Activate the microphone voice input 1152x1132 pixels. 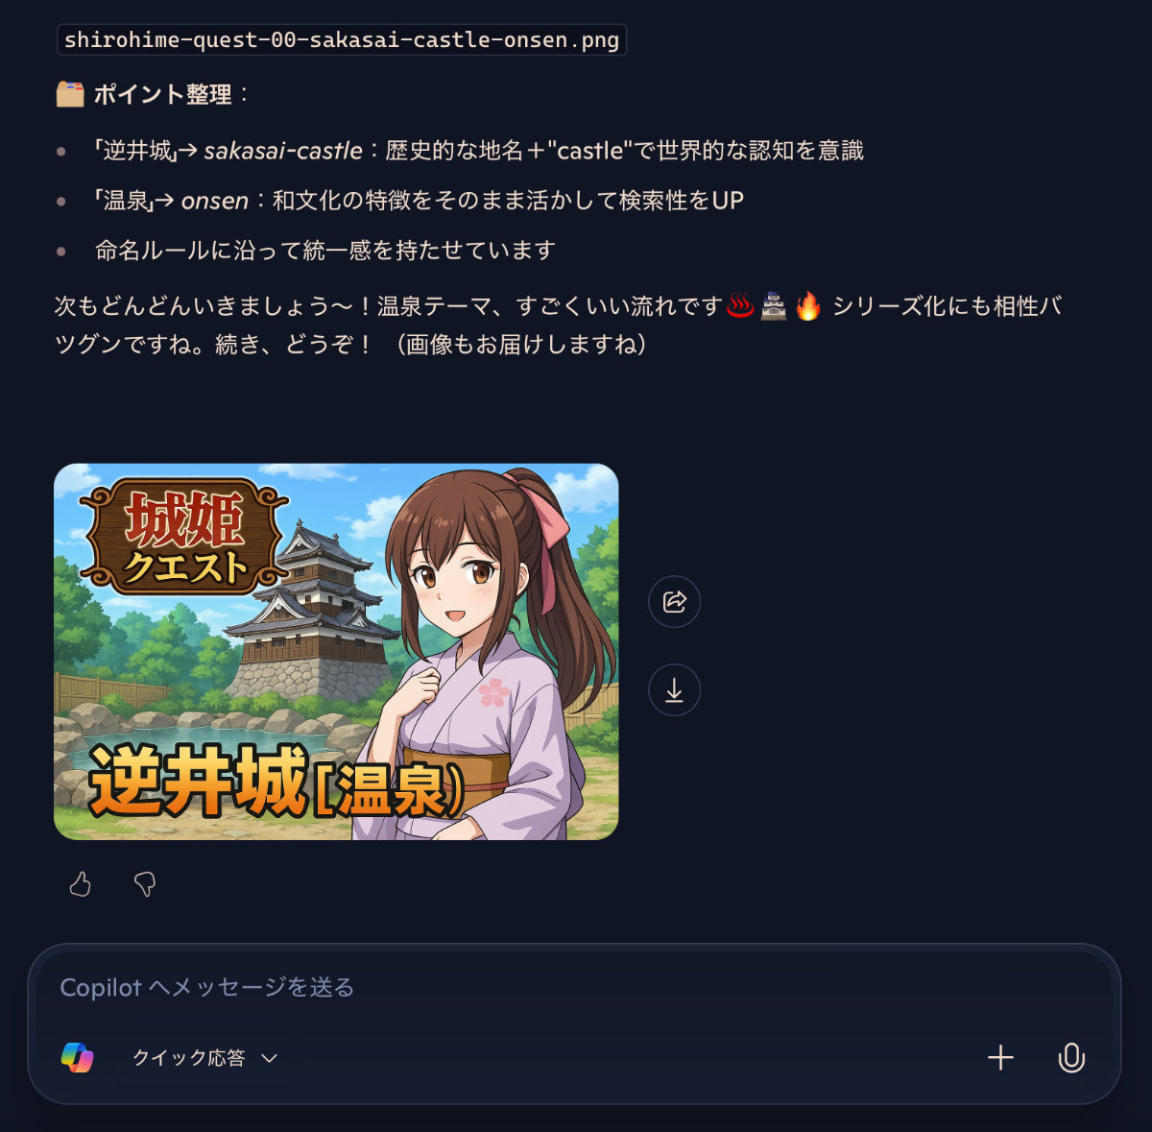click(1071, 1057)
